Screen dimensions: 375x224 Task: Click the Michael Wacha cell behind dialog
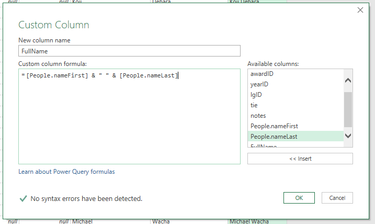click(249, 221)
